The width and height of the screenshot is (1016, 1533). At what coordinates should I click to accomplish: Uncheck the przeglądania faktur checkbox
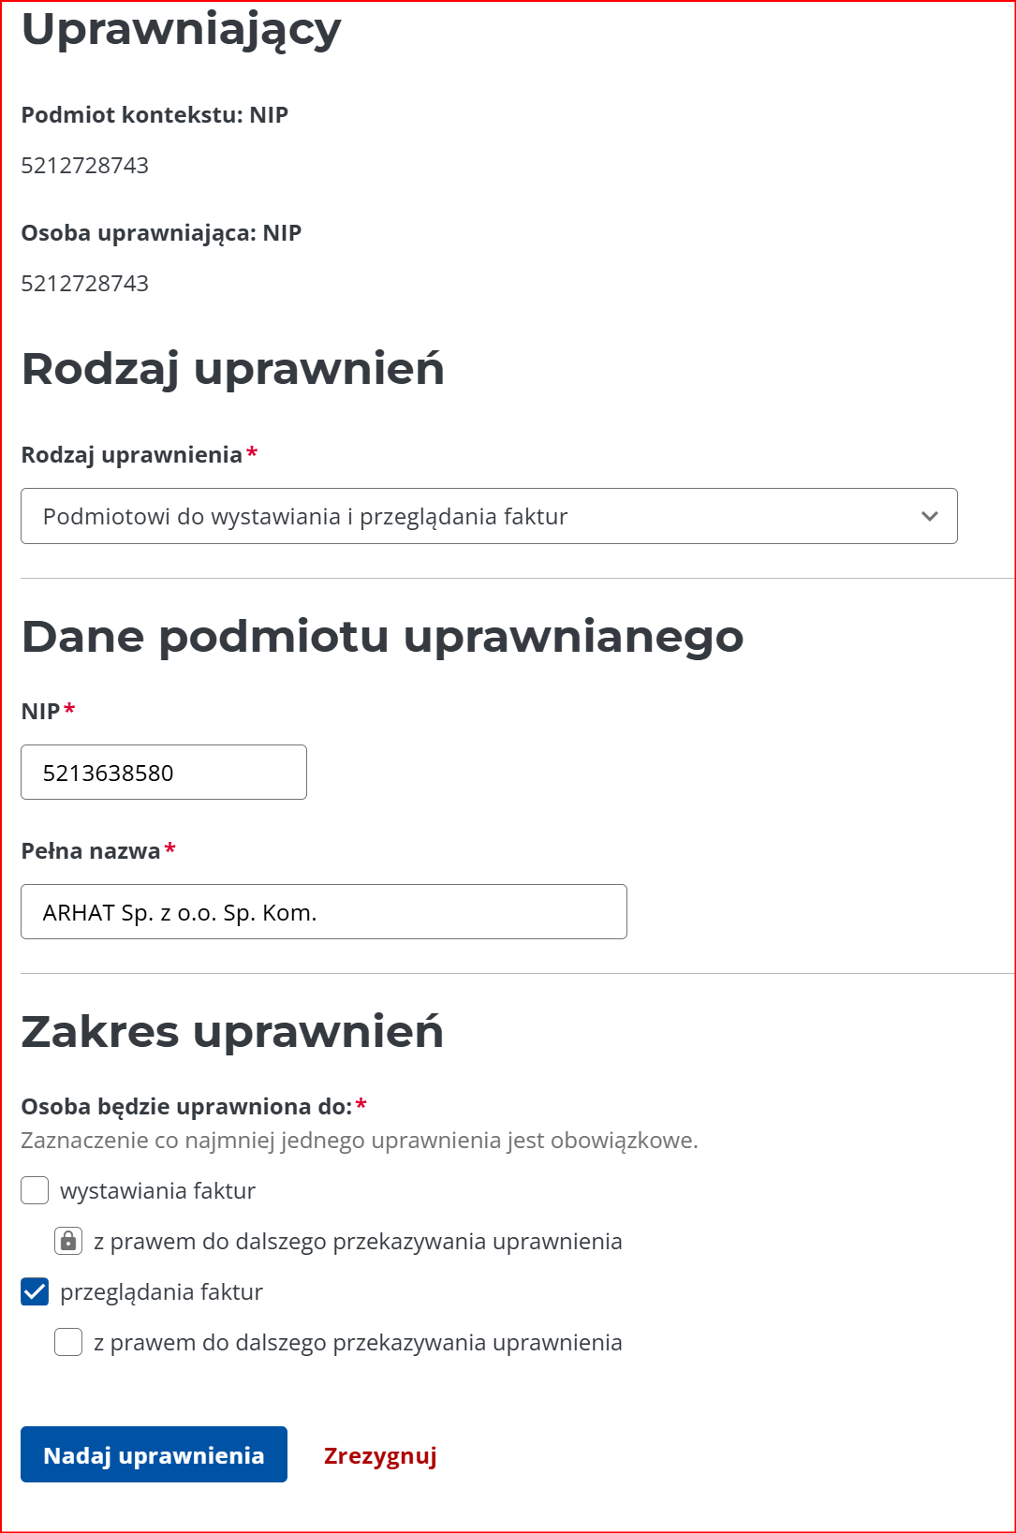pos(35,1292)
